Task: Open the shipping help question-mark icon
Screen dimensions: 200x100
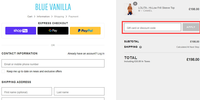Action: pos(140,47)
